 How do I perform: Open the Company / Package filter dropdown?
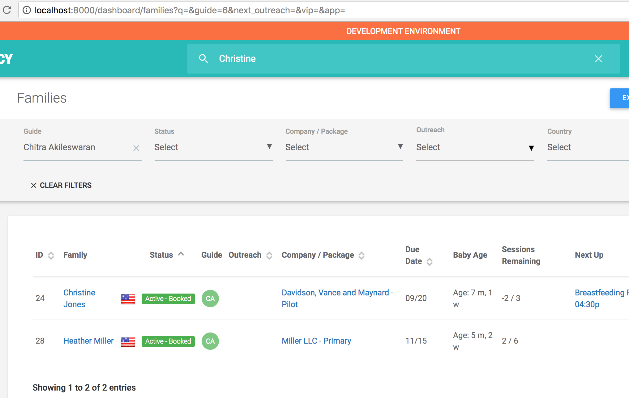[x=344, y=147]
